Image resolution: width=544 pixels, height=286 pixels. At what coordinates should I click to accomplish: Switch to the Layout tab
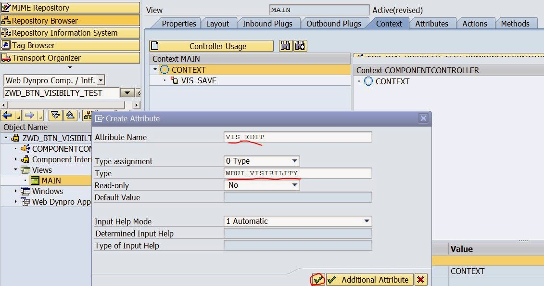218,23
